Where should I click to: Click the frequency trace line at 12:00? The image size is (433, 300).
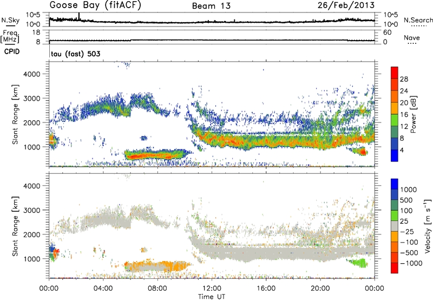pyautogui.click(x=212, y=40)
